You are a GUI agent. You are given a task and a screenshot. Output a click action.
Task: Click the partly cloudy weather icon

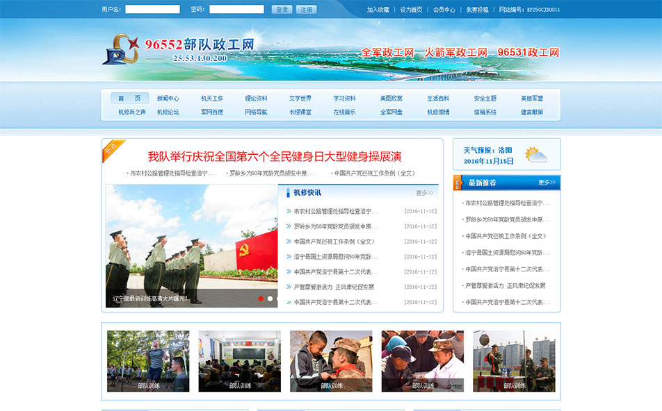535,155
